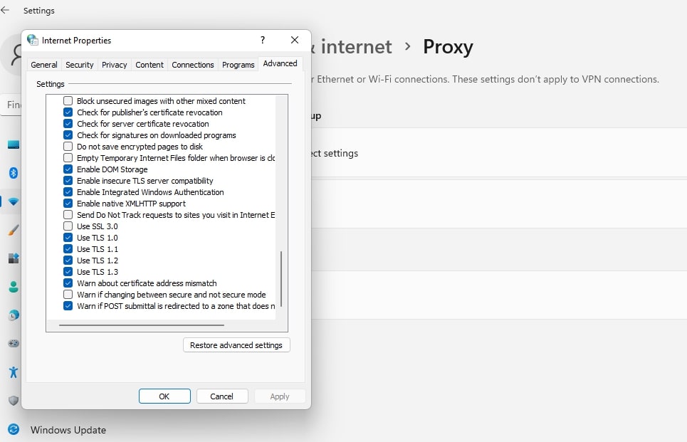Switch to the Security tab
Image resolution: width=687 pixels, height=442 pixels.
[x=79, y=65]
